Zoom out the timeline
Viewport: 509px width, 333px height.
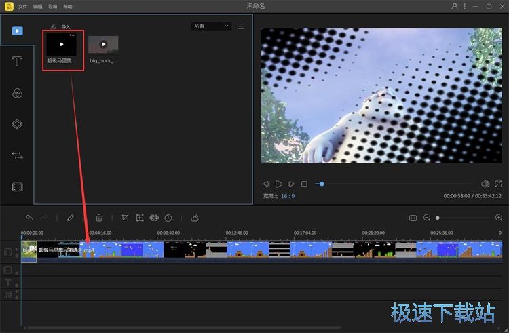(427, 218)
